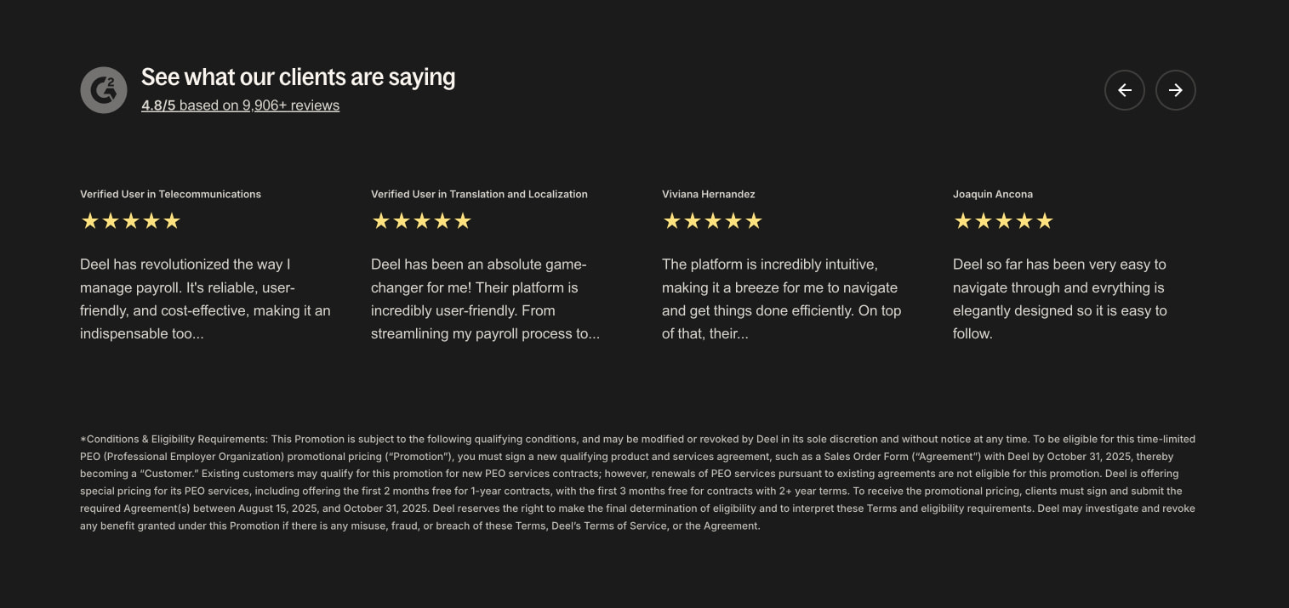This screenshot has width=1289, height=608.
Task: Click Viviana Hernandez's five-star rating
Action: pos(712,221)
